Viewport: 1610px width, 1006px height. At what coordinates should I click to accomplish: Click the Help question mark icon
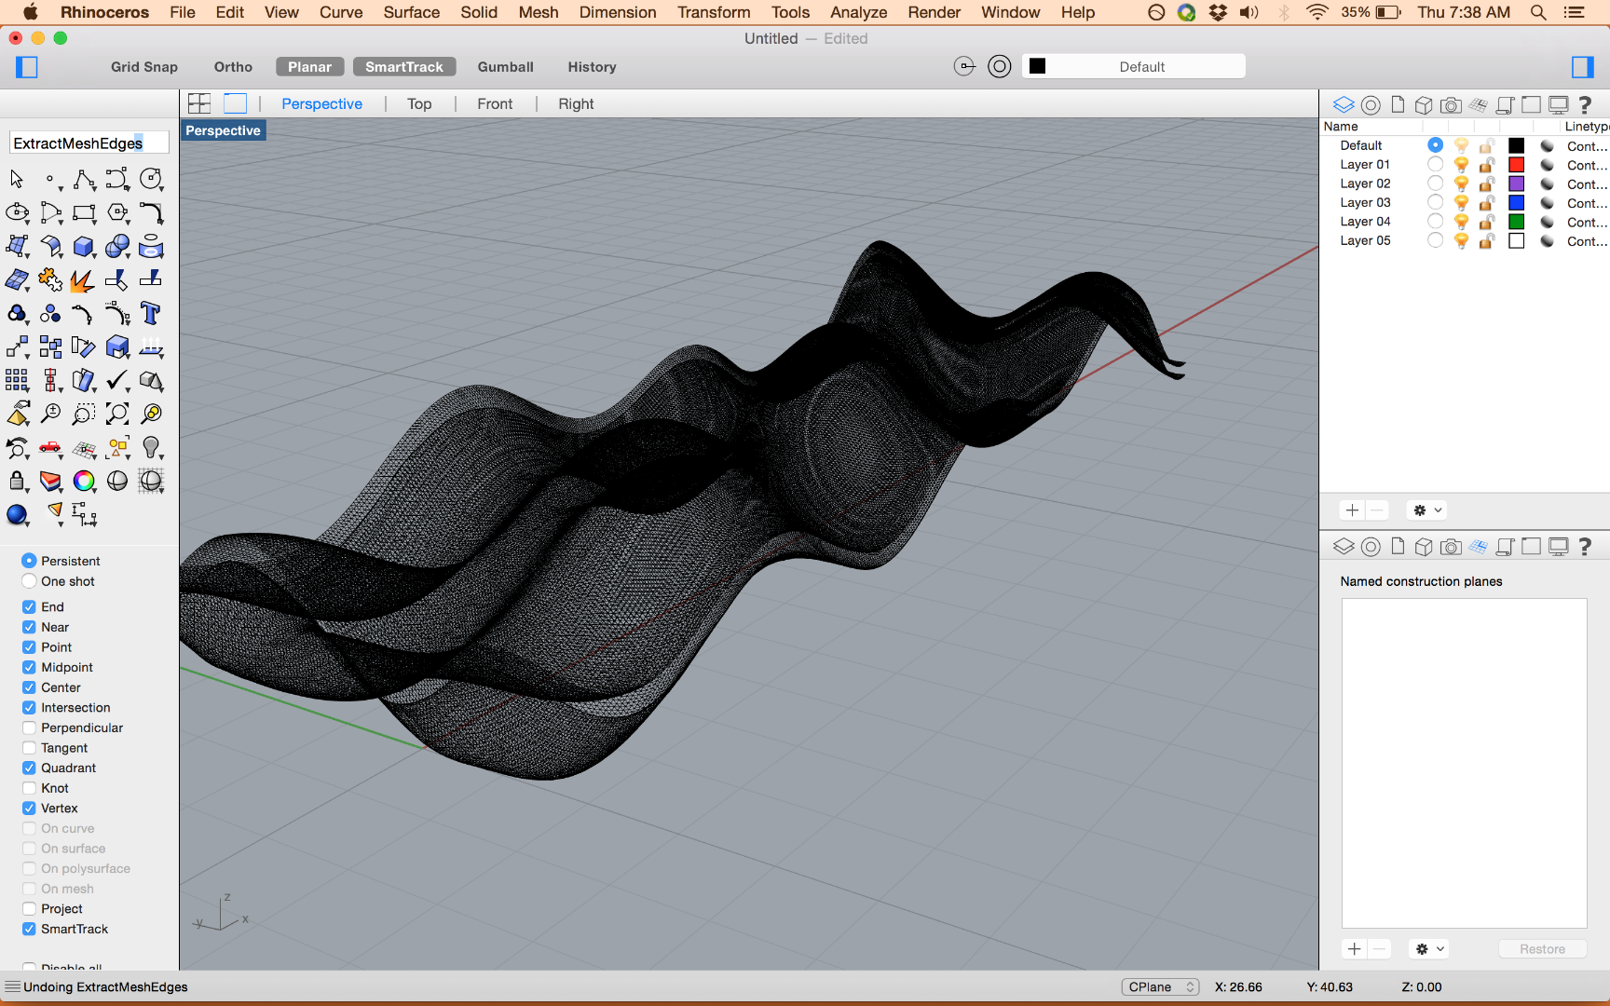1586,104
